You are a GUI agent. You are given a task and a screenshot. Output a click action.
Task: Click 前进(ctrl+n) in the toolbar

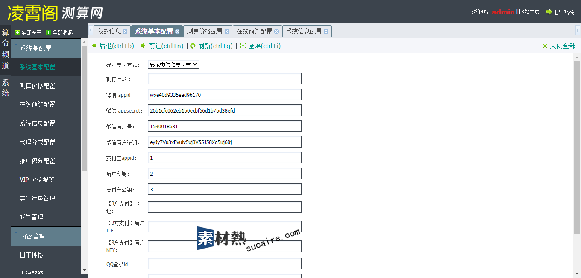(166, 46)
